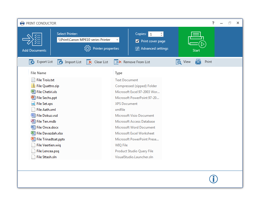The width and height of the screenshot is (259, 203).
Task: Click the Print label in toolbar
Action: [208, 62]
